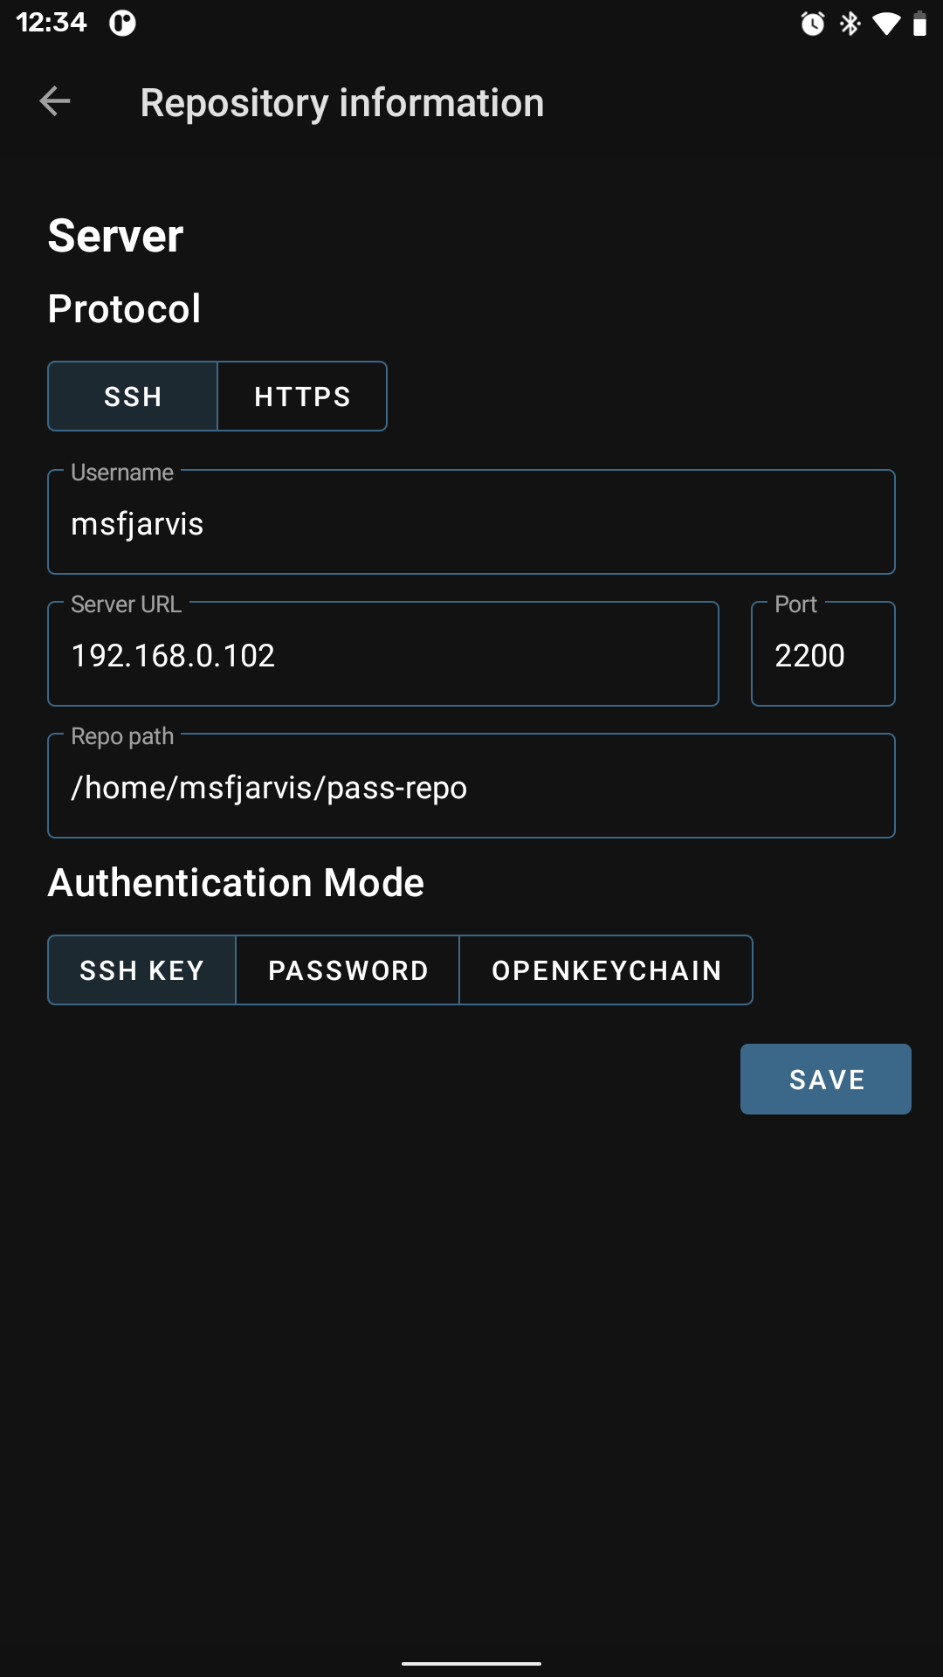
Task: Edit the Username field msfjarvis
Action: pos(471,524)
